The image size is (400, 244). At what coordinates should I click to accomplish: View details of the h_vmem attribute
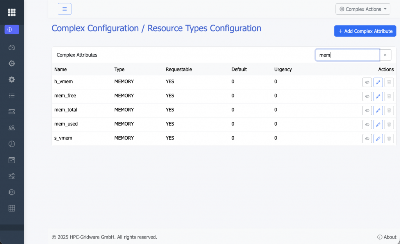[367, 82]
